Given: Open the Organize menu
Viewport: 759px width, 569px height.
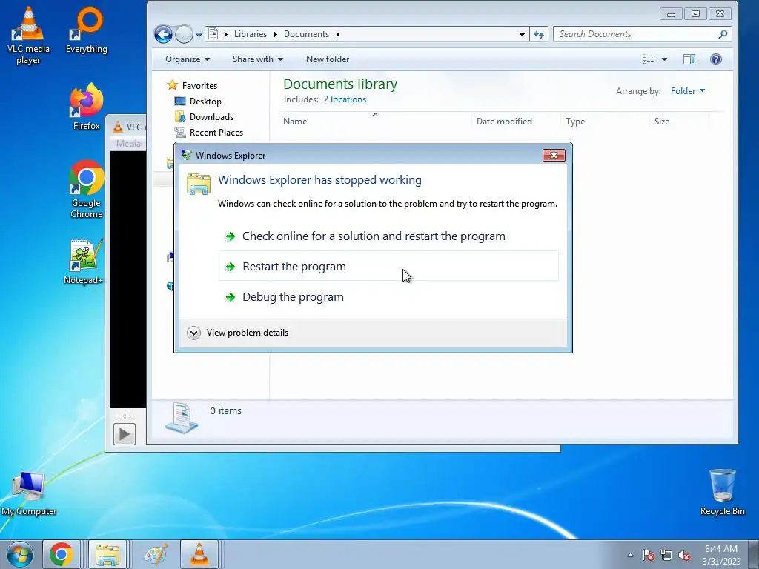Looking at the screenshot, I should point(188,59).
